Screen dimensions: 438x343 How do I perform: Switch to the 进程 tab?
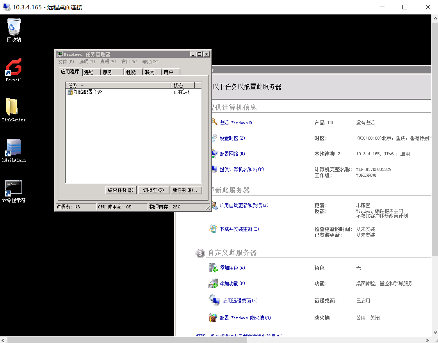89,72
